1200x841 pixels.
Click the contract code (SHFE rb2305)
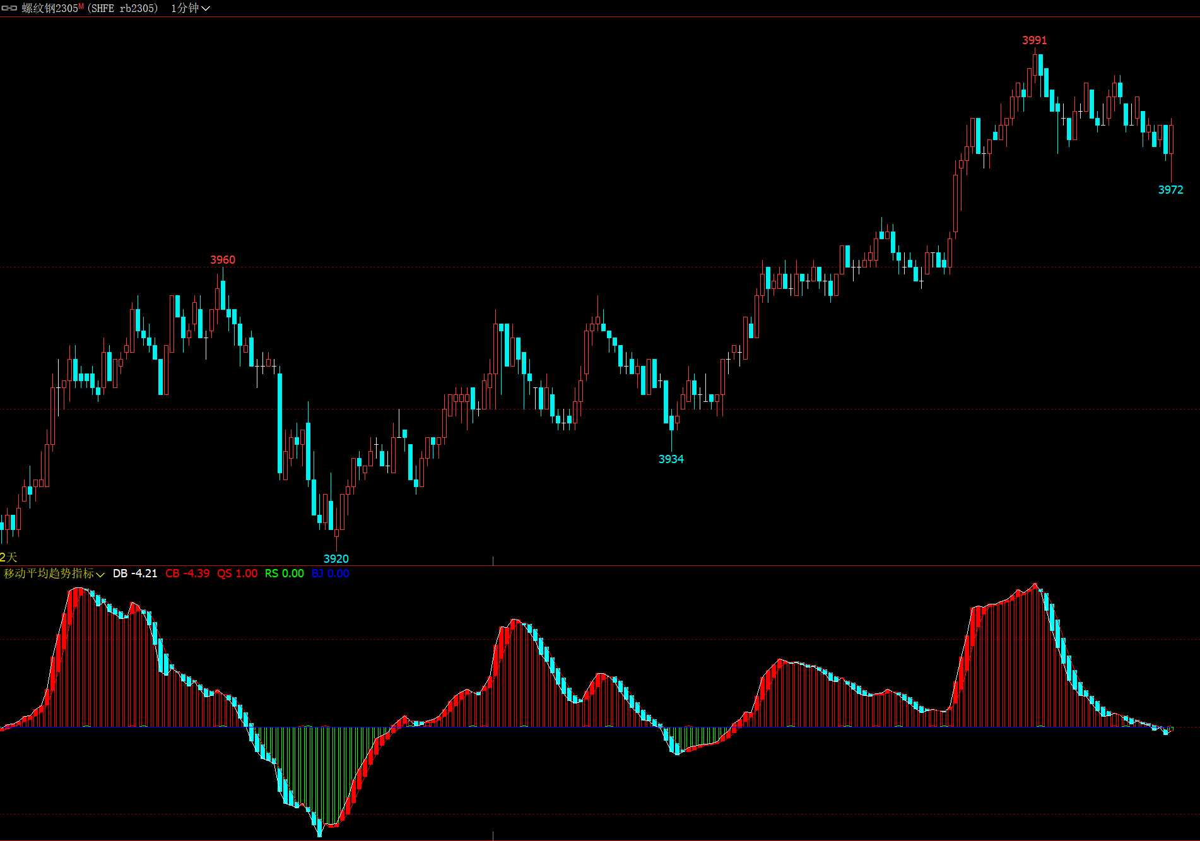[122, 8]
